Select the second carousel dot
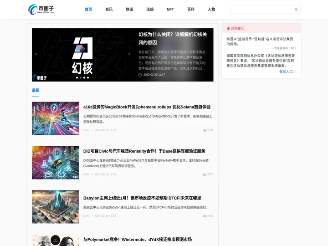Image resolution: width=328 pixels, height=246 pixels. [x=81, y=77]
